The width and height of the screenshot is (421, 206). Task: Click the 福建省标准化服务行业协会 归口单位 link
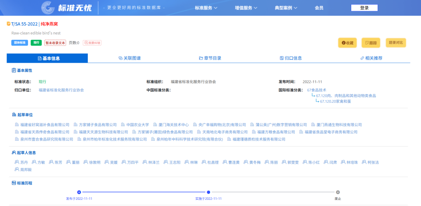pyautogui.click(x=61, y=90)
